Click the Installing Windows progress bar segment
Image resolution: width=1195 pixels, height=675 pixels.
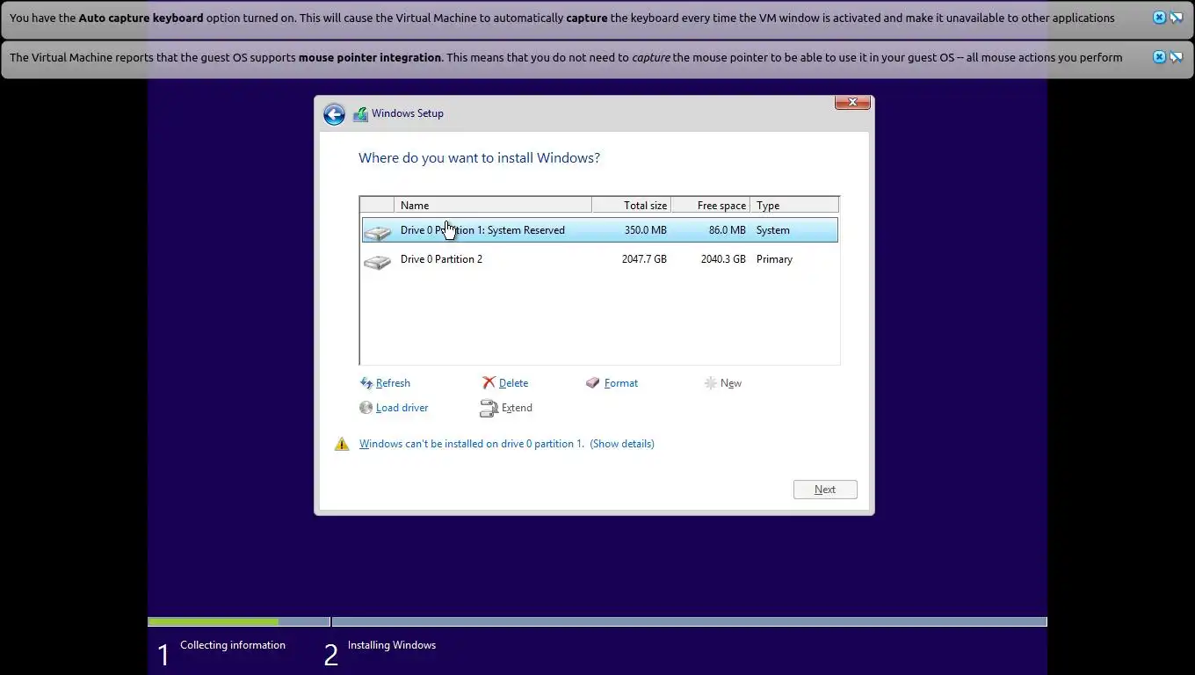pyautogui.click(x=689, y=621)
